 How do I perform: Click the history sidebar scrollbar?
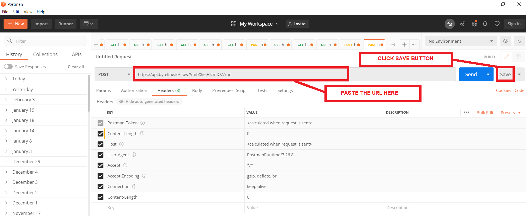[x=89, y=94]
